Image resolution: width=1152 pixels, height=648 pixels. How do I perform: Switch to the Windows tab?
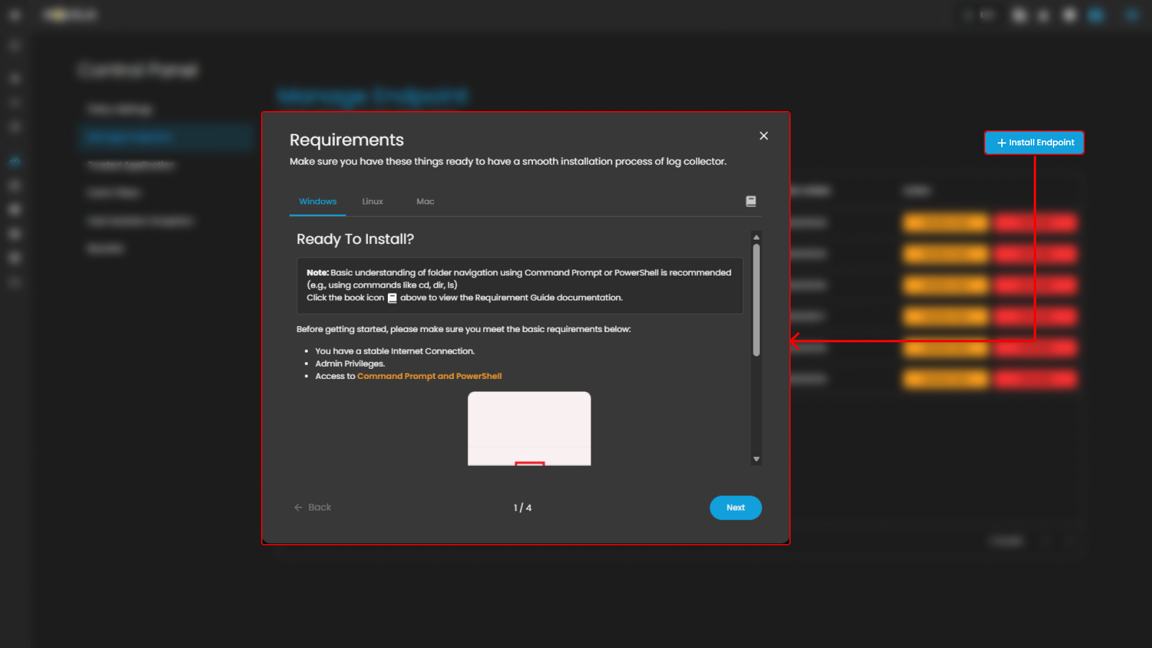[318, 202]
